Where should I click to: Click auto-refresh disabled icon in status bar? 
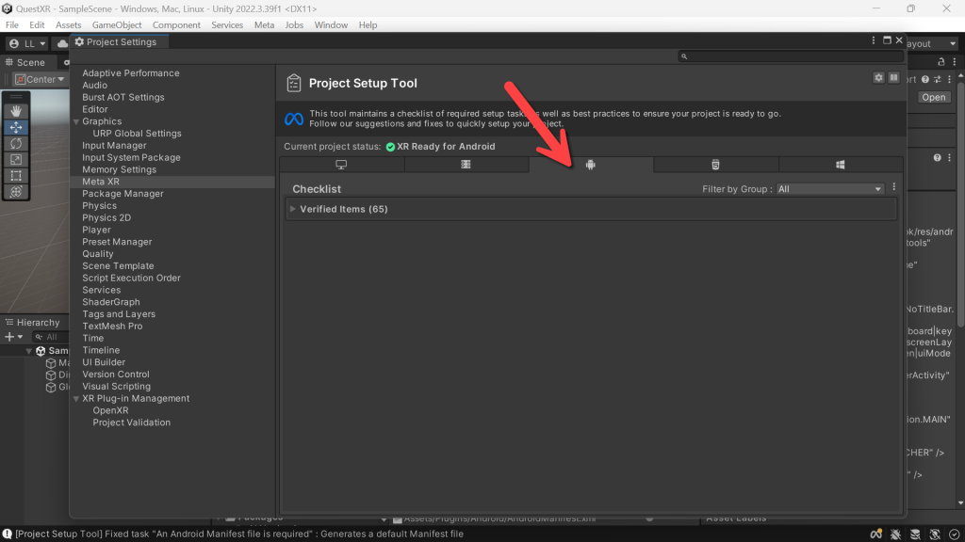point(935,534)
